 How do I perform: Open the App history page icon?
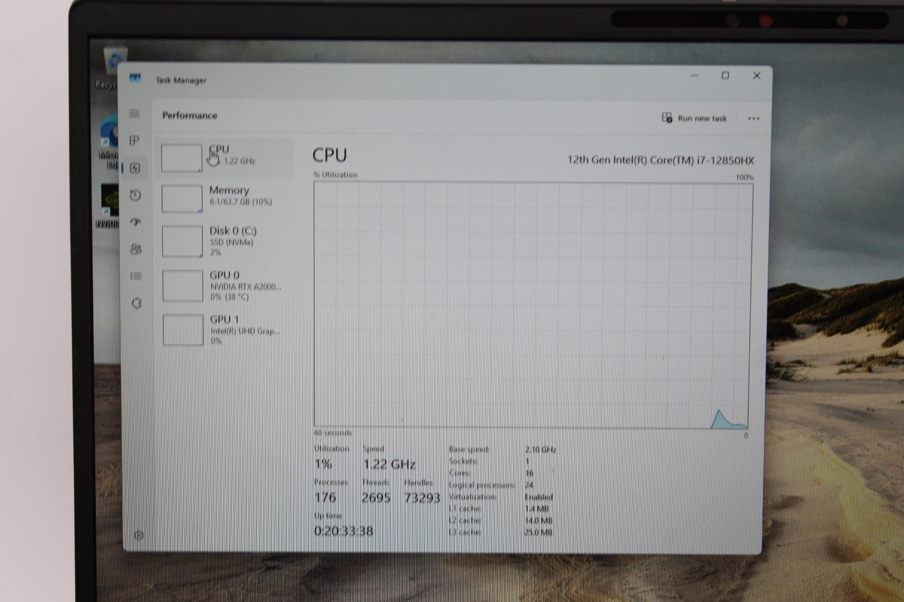135,195
